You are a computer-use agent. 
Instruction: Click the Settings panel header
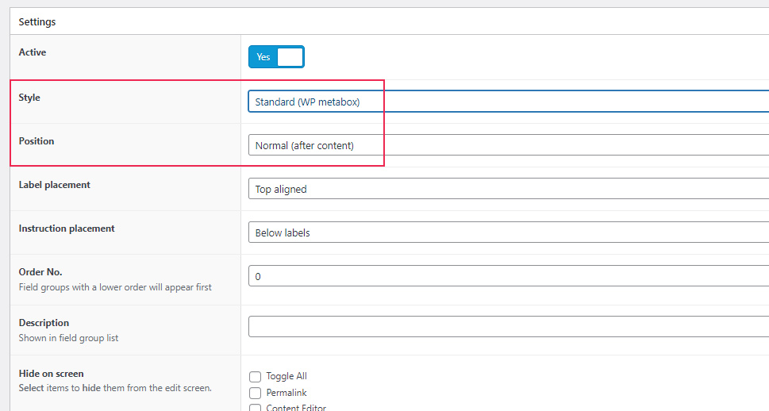click(x=37, y=22)
